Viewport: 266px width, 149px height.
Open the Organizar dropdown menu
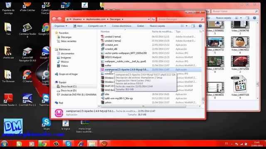pyautogui.click(x=61, y=26)
